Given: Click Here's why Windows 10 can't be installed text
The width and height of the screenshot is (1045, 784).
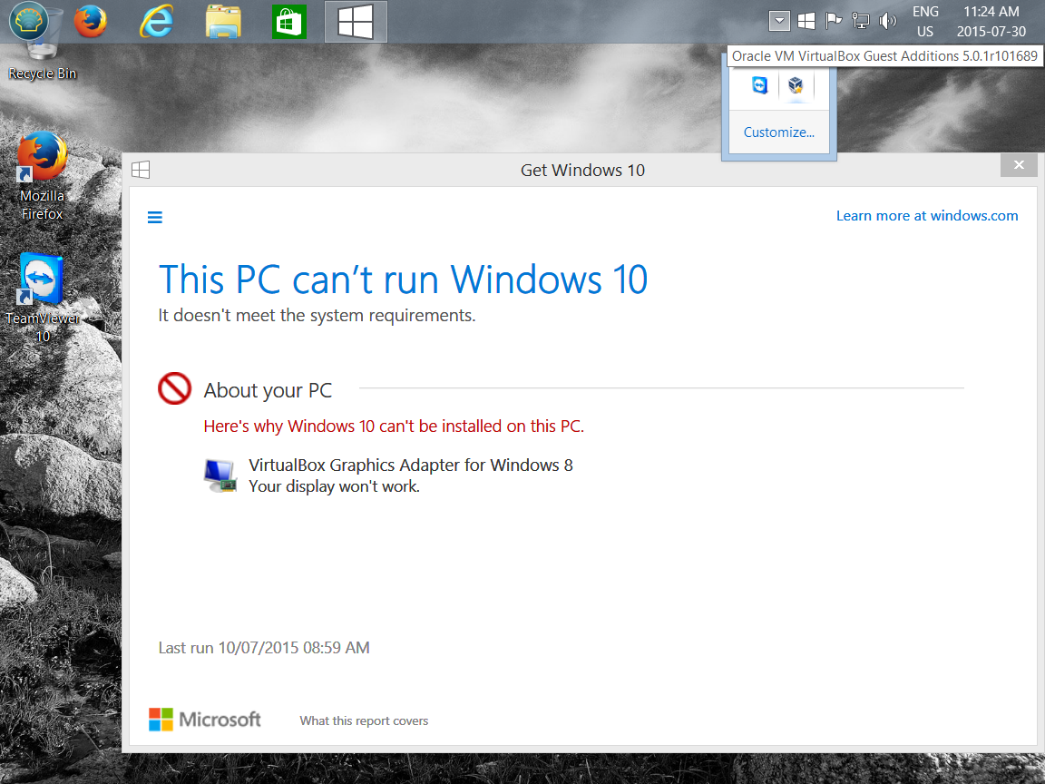Looking at the screenshot, I should (394, 426).
